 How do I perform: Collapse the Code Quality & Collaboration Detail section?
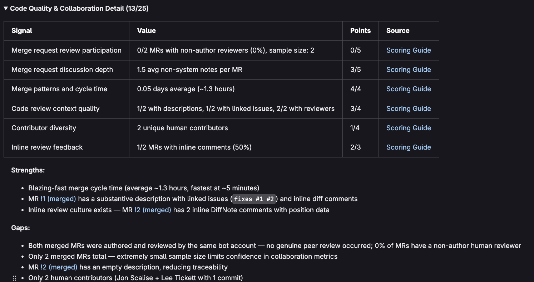coord(6,9)
